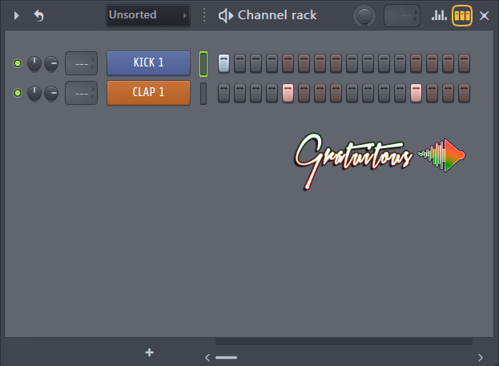This screenshot has height=366, width=499.
Task: Open the CLAP 1 channel button
Action: click(148, 93)
